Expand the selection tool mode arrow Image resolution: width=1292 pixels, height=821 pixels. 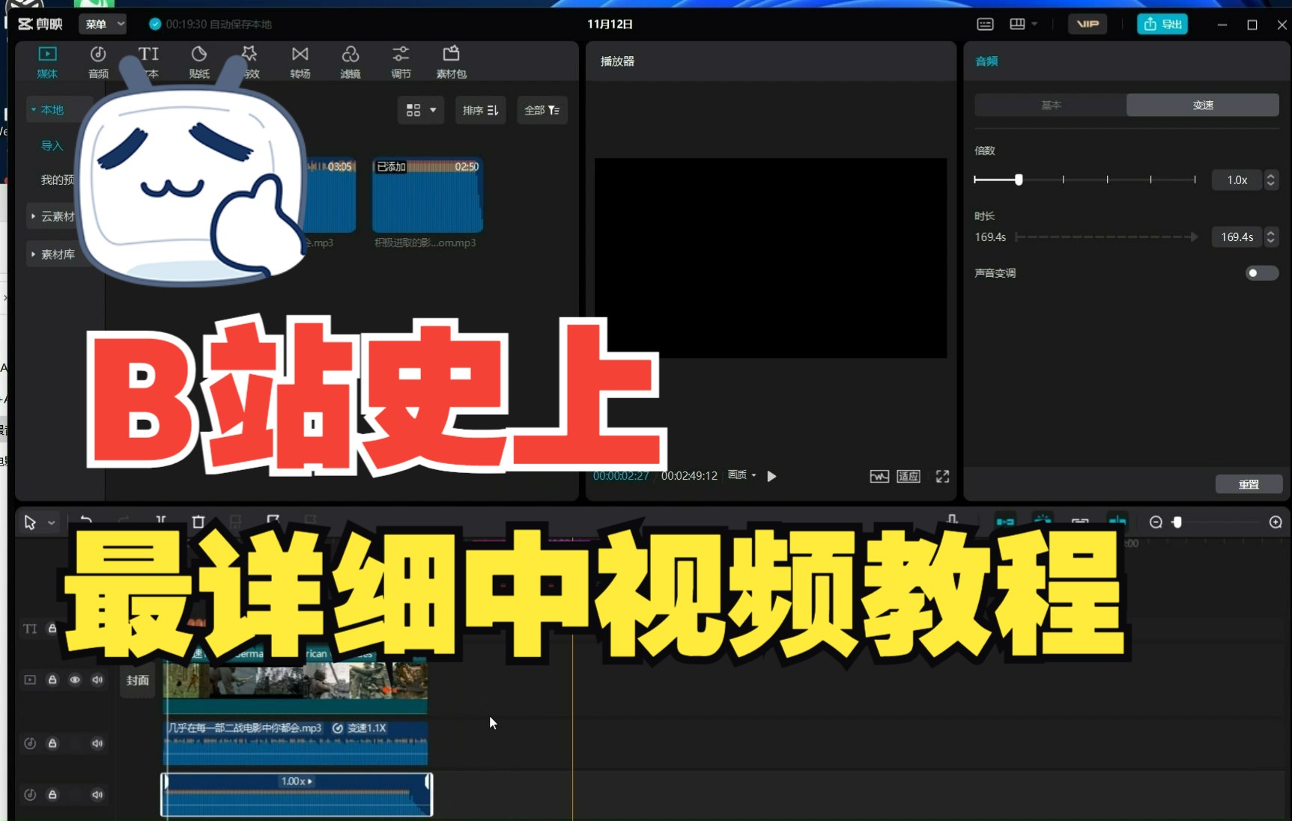click(52, 523)
